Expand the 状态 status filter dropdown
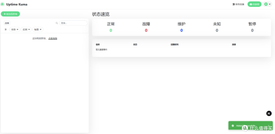Viewport: 275px width, 134px height. [15, 29]
